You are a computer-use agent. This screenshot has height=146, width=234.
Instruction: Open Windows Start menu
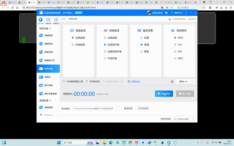tap(59, 143)
